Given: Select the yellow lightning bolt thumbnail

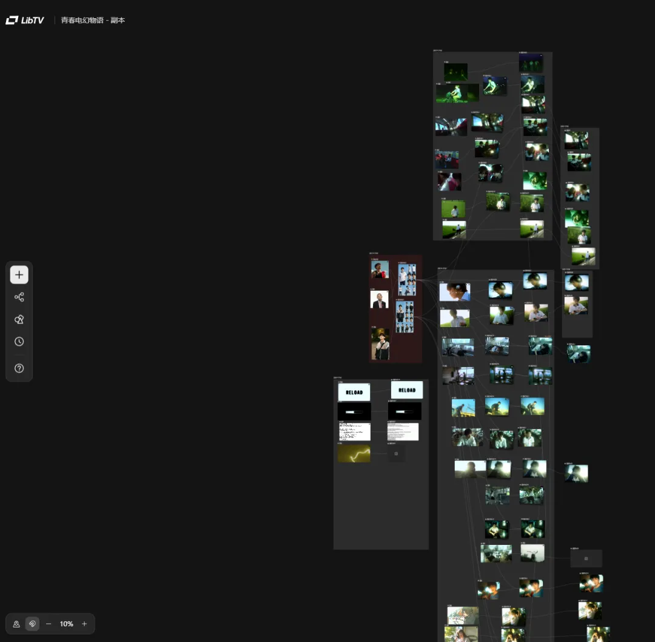Looking at the screenshot, I should pos(354,453).
